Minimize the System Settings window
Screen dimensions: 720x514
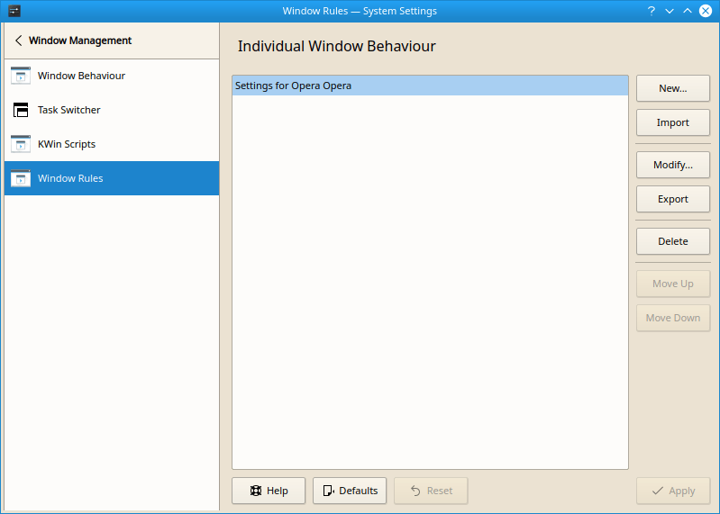click(x=670, y=11)
